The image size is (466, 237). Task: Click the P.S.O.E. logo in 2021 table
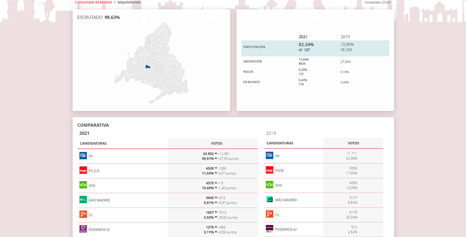(83, 171)
